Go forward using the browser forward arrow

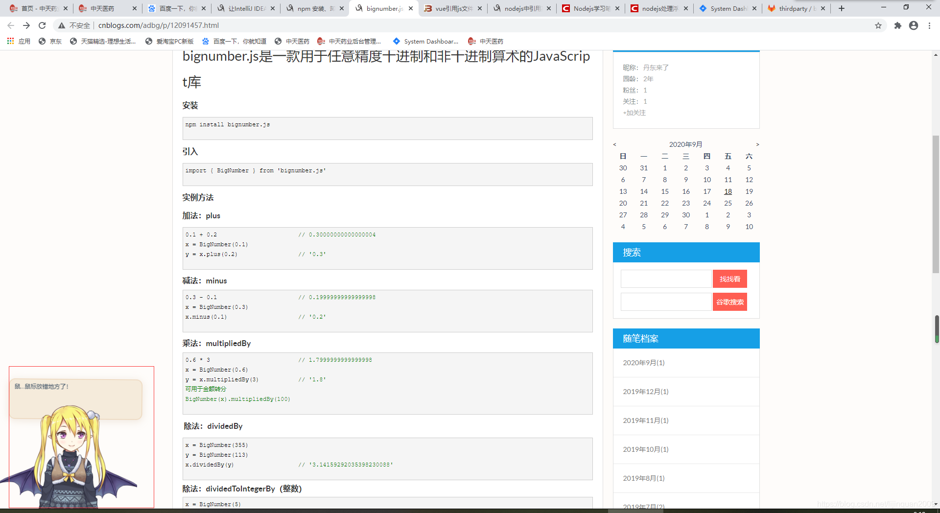[x=26, y=25]
